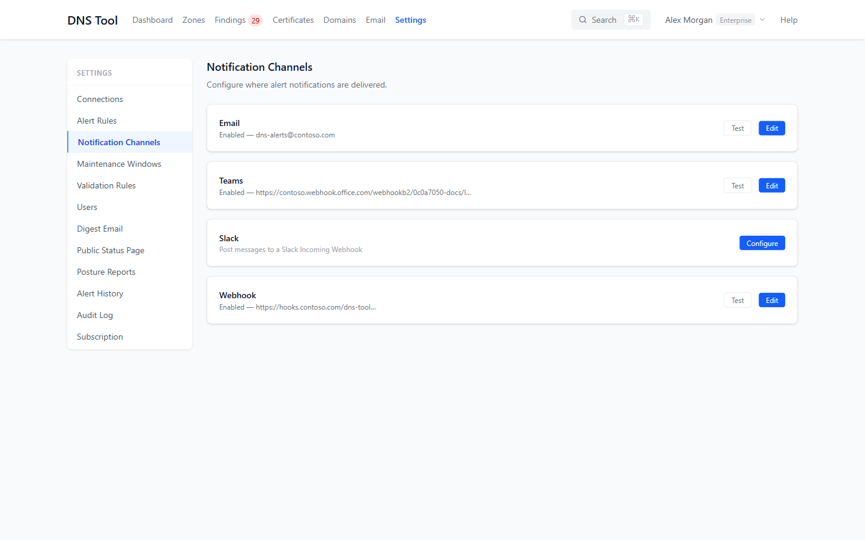This screenshot has width=865, height=540.
Task: Click the Webhook channel title
Action: (237, 295)
